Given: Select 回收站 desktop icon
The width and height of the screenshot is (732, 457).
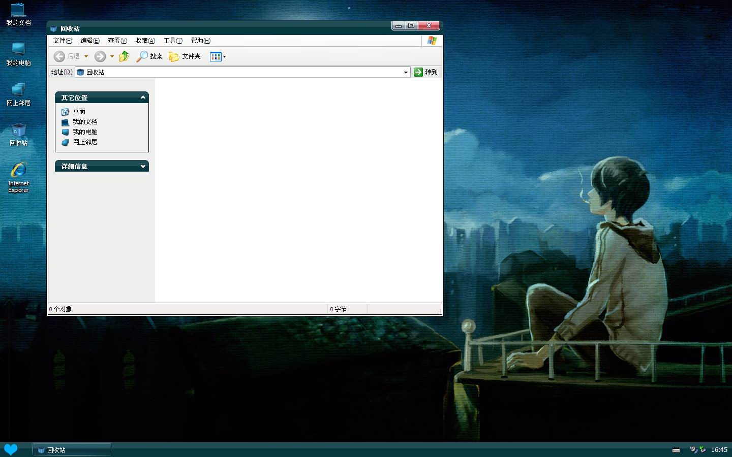Looking at the screenshot, I should pos(18,135).
